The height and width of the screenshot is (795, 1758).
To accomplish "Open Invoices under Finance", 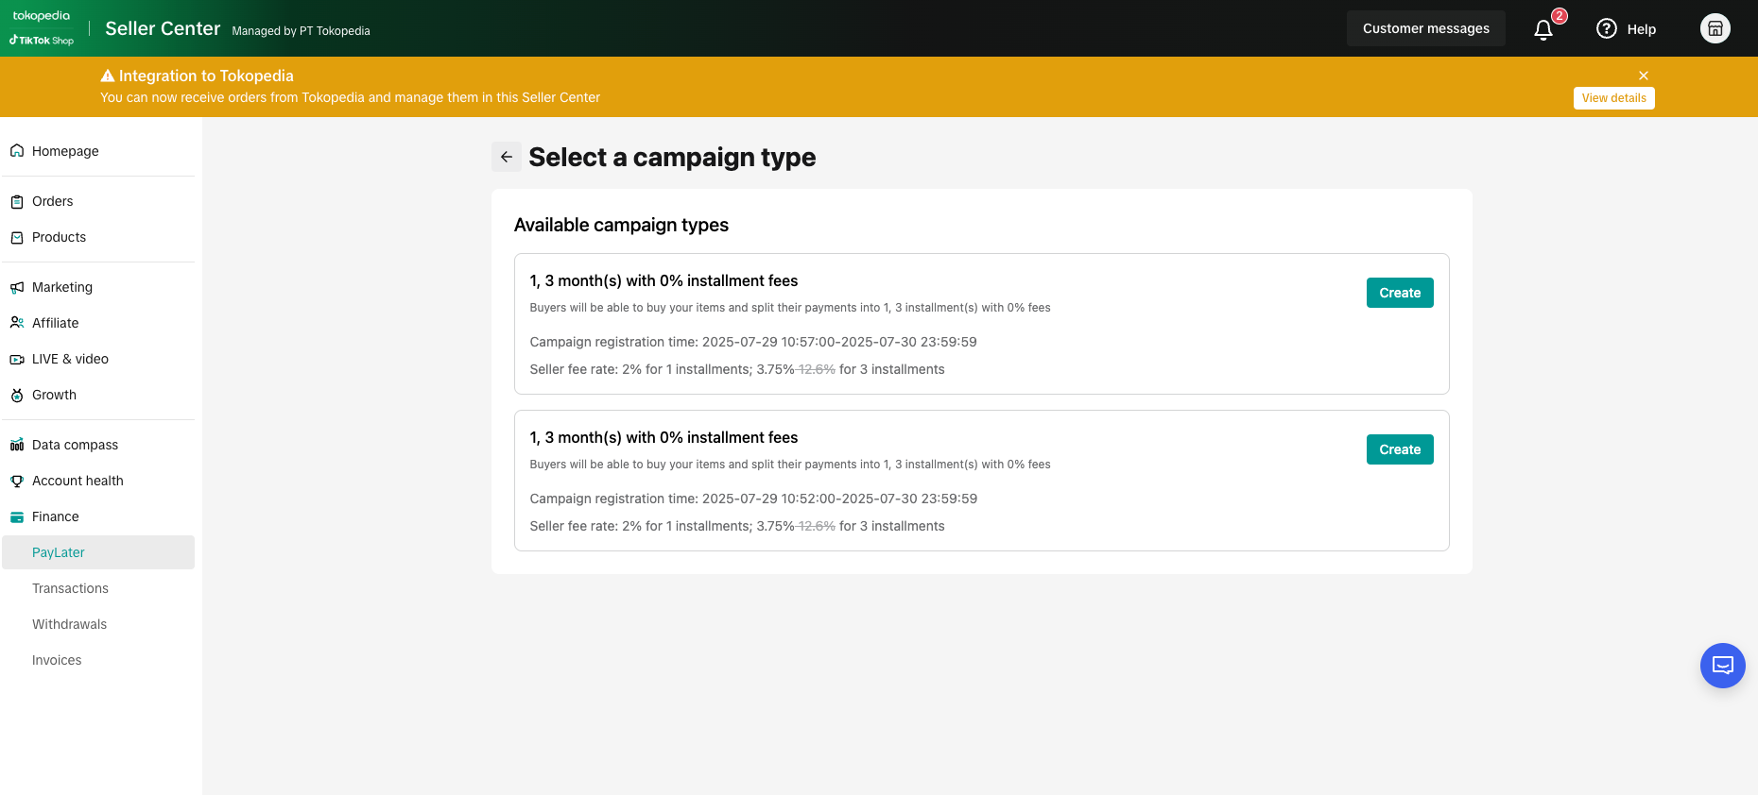I will (x=57, y=660).
